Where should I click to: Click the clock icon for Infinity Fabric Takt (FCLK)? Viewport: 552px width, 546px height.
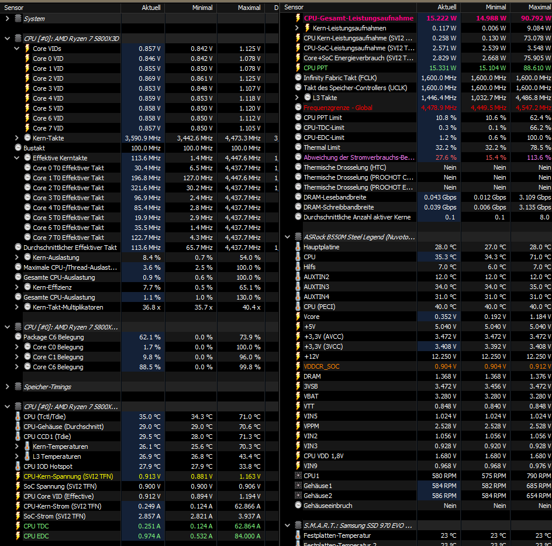pyautogui.click(x=299, y=77)
